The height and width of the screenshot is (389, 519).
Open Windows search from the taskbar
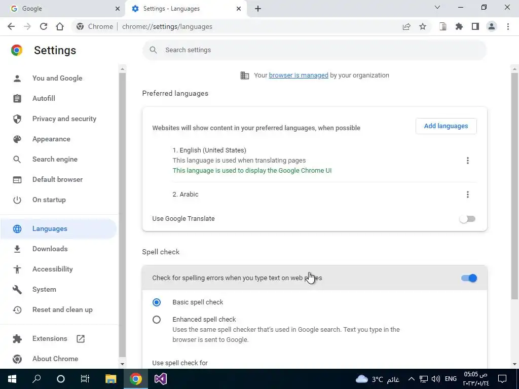[x=36, y=379]
